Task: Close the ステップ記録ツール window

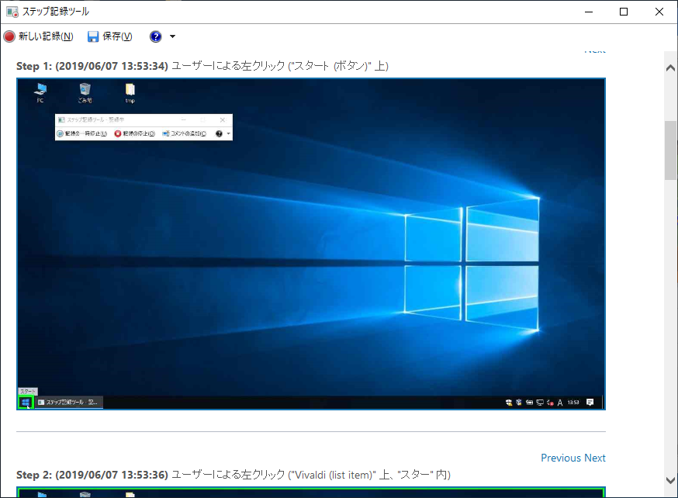Action: pyautogui.click(x=659, y=12)
